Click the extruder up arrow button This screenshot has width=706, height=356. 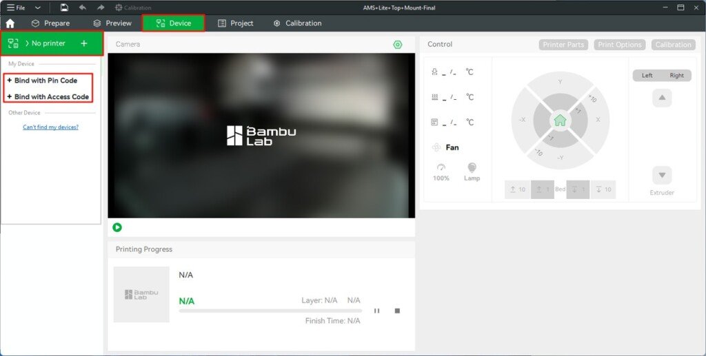662,98
